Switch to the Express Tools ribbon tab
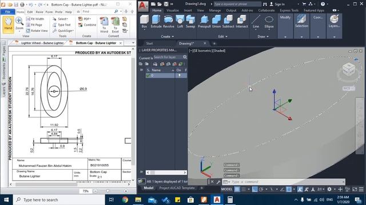This screenshot has width=366, height=205. (289, 10)
